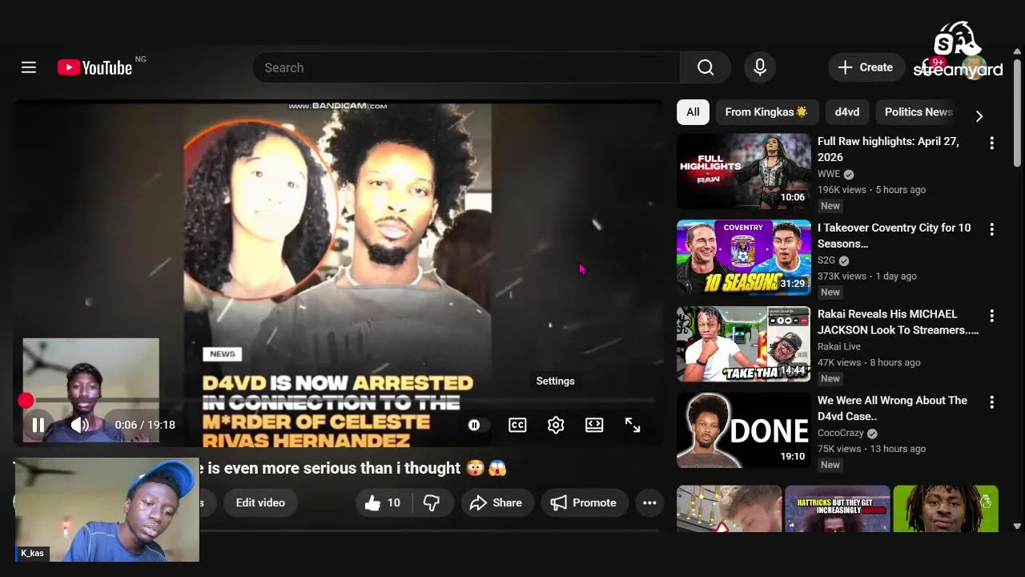This screenshot has width=1025, height=577.
Task: Visit the CocoCrazy channel name
Action: [x=840, y=434]
